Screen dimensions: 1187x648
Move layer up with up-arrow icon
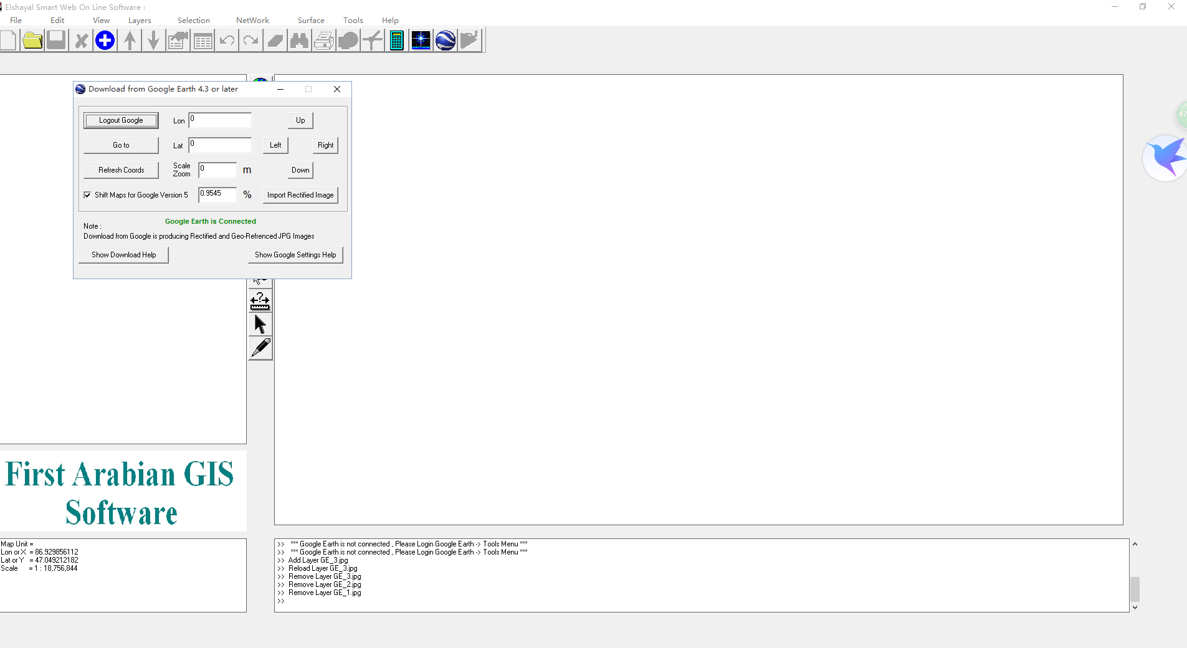(x=130, y=40)
